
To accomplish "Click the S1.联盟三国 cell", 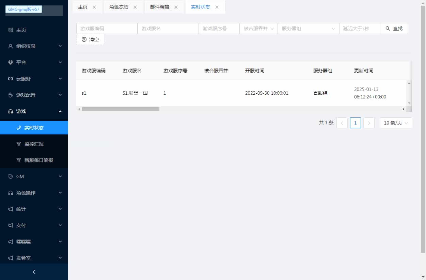I will (x=135, y=93).
